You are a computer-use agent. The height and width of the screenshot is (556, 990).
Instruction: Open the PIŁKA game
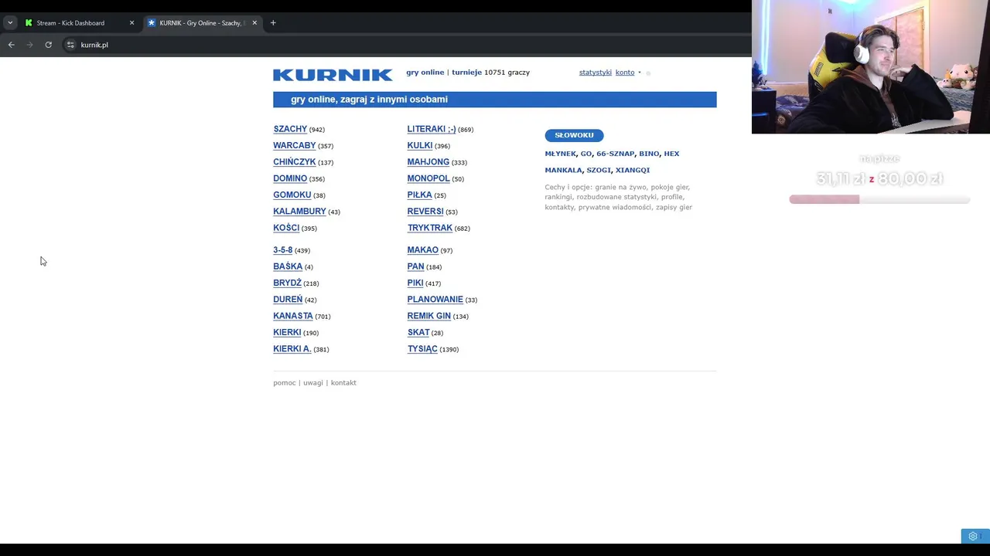[420, 195]
